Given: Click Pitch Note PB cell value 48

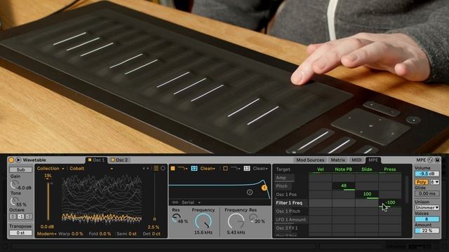Looking at the screenshot, I should click(344, 186).
